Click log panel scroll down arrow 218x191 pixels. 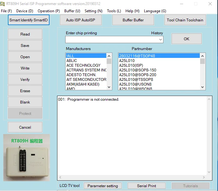point(209,172)
